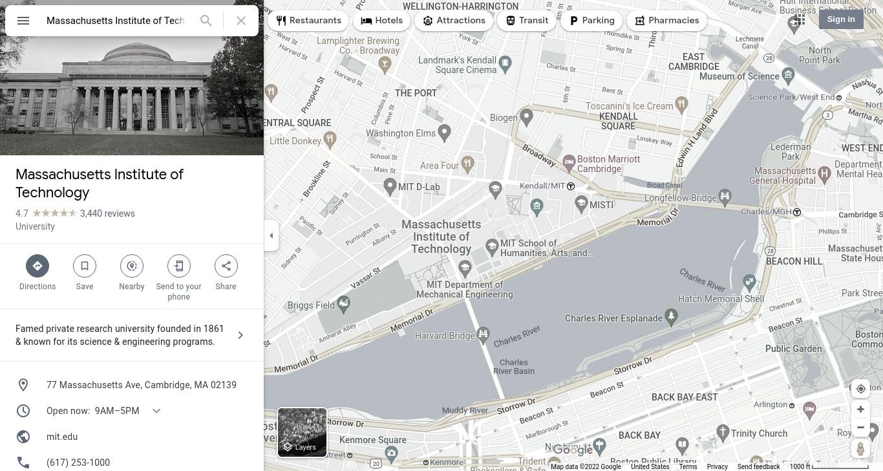883x471 pixels.
Task: Select the Washington Elms pin
Action: (444, 133)
